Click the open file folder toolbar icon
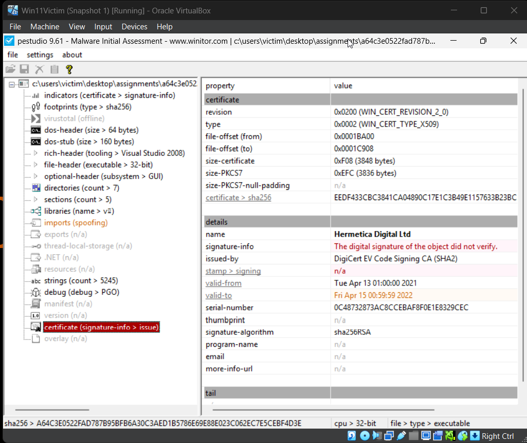This screenshot has width=527, height=443. pyautogui.click(x=10, y=69)
